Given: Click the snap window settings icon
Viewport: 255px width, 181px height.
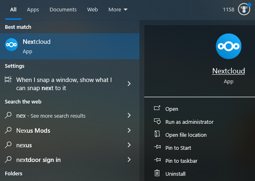Looking at the screenshot, I should click(8, 80).
